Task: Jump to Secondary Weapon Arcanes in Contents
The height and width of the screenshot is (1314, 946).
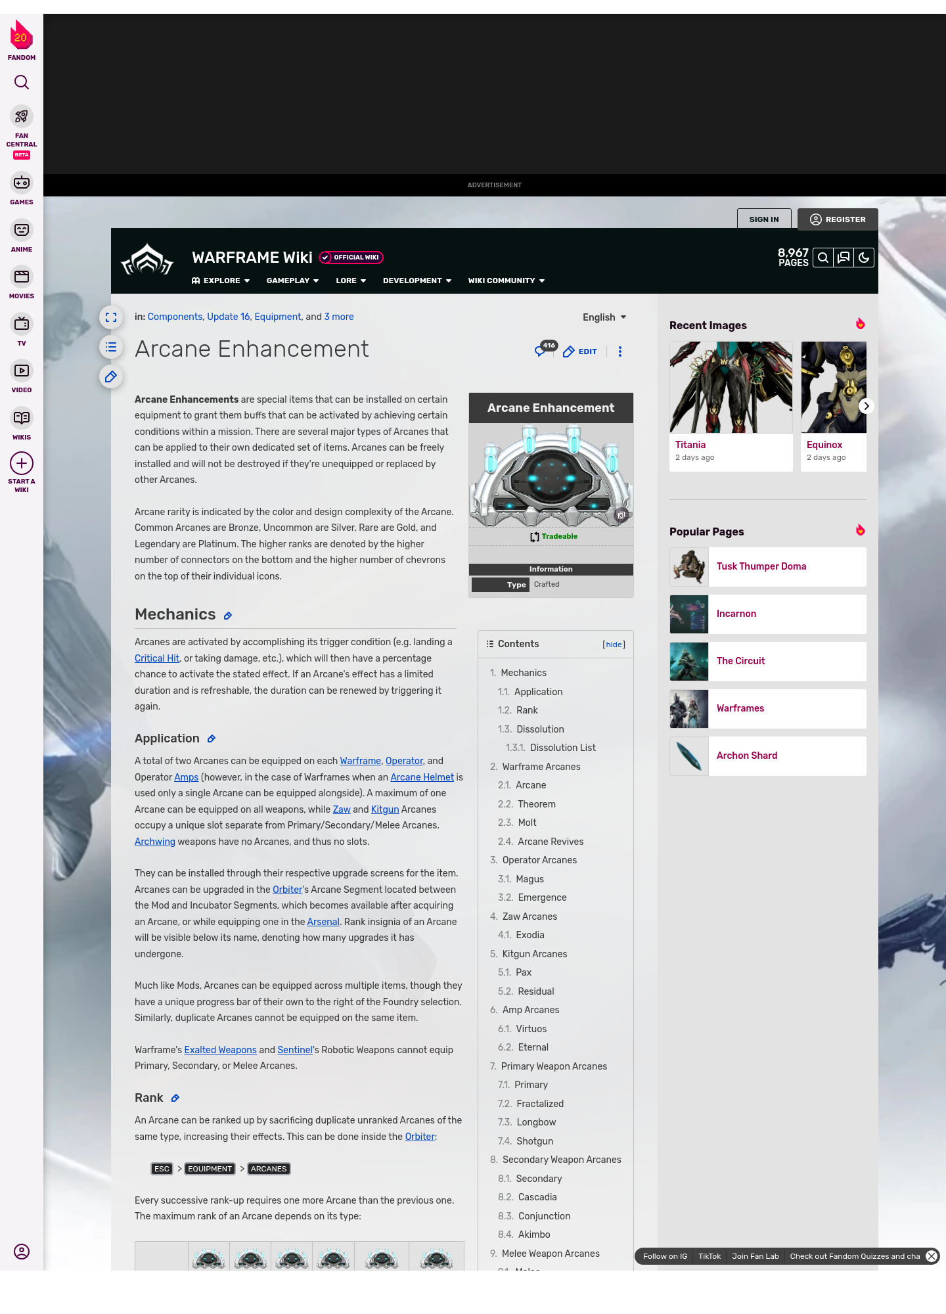Action: (555, 1160)
